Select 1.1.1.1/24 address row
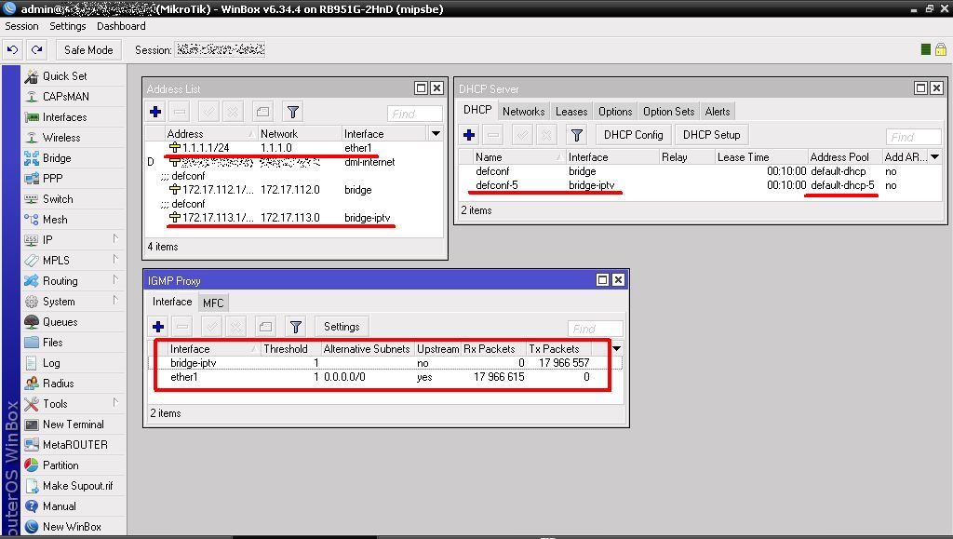This screenshot has height=539, width=953. pos(295,148)
